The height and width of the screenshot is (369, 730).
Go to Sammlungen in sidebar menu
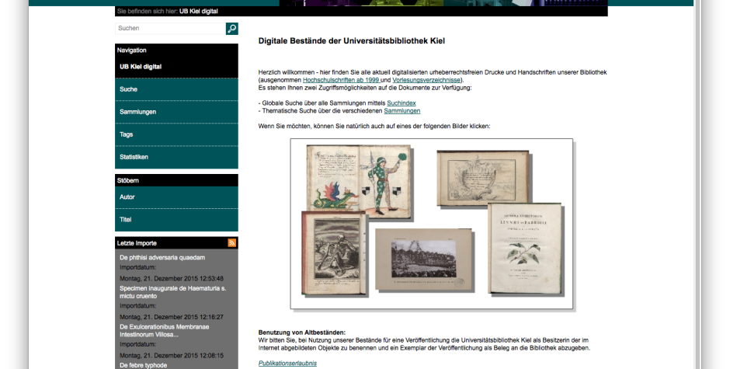176,112
